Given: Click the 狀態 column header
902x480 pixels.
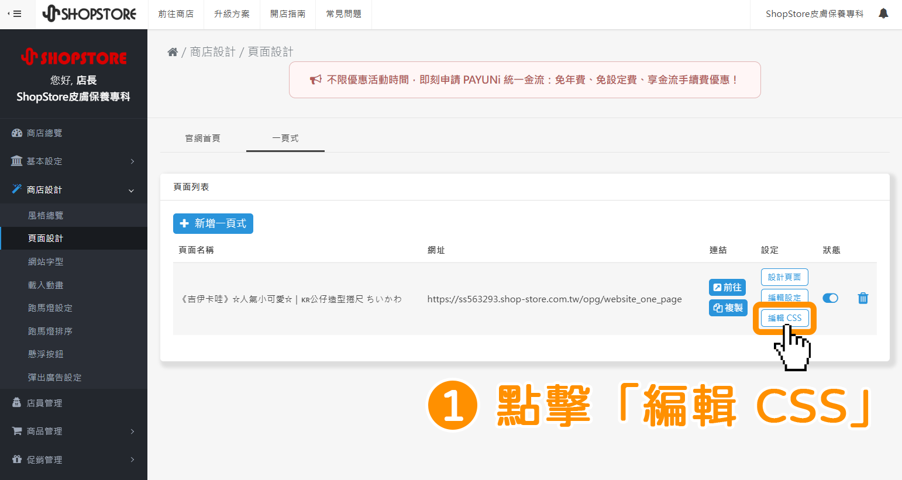Looking at the screenshot, I should pyautogui.click(x=831, y=250).
